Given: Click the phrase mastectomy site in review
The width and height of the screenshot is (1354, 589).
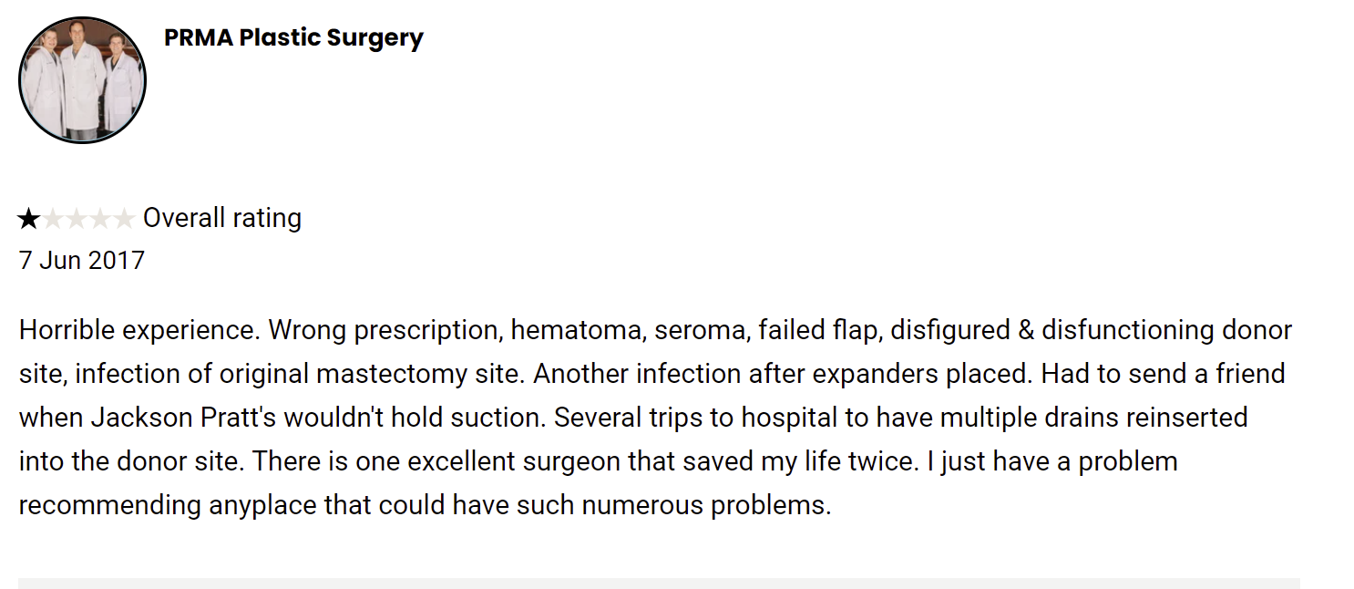Looking at the screenshot, I should (420, 374).
